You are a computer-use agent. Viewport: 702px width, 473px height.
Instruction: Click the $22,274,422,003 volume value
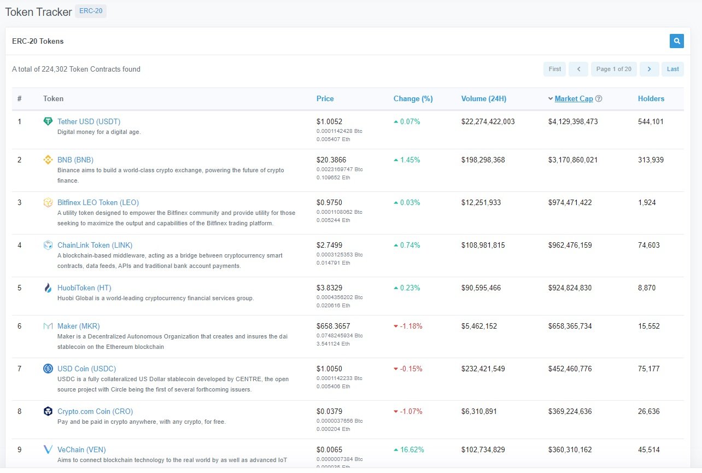488,121
